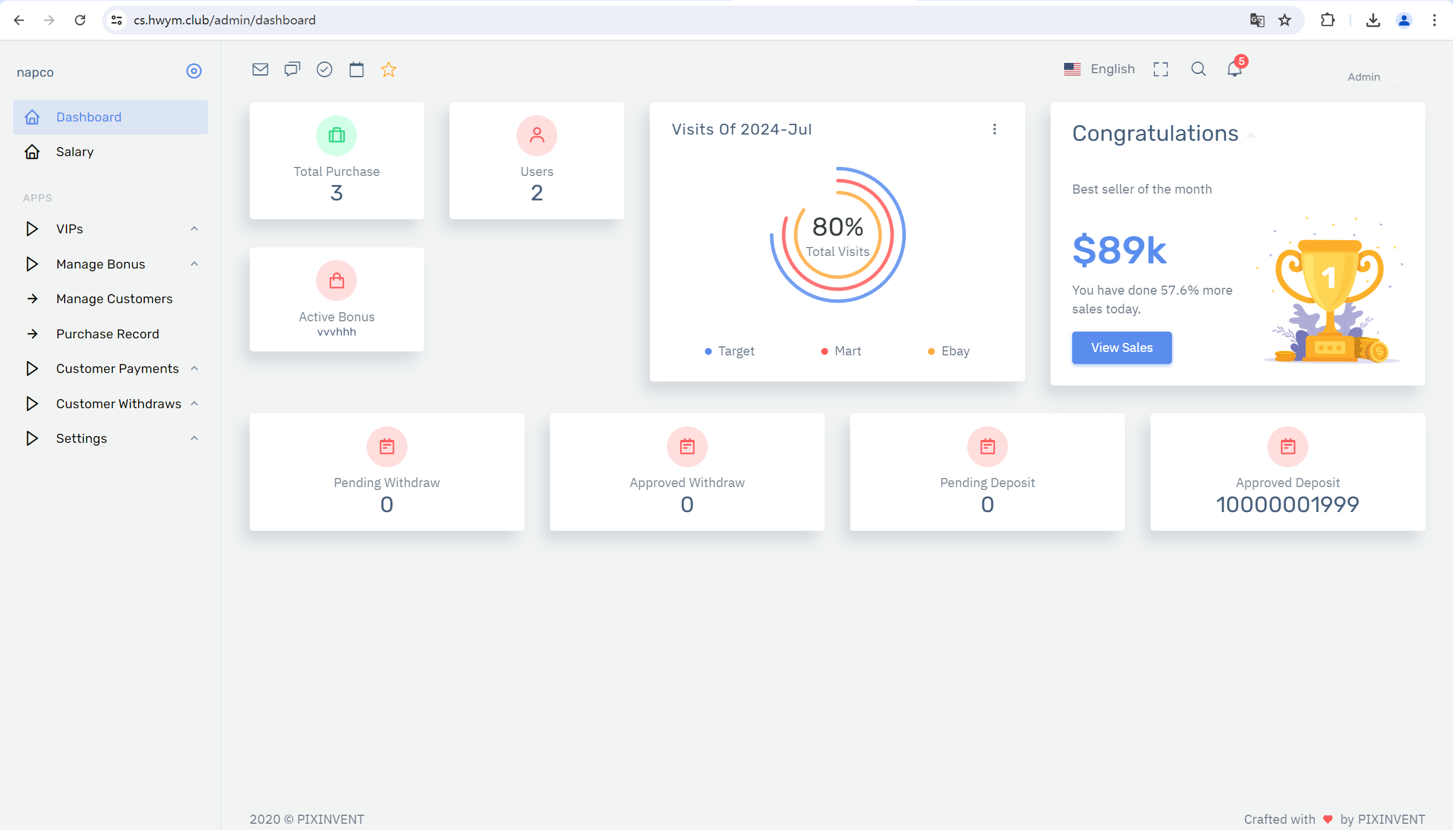The height and width of the screenshot is (830, 1453).
Task: Click the star/favorites icon in toolbar
Action: (389, 69)
